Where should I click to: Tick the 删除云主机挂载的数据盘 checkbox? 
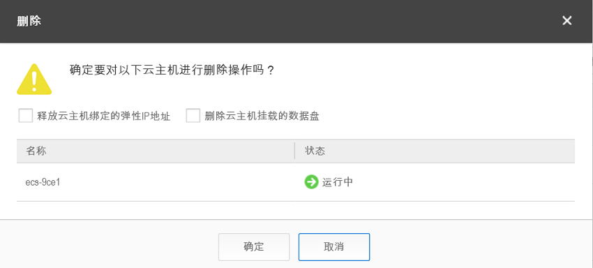coord(193,116)
